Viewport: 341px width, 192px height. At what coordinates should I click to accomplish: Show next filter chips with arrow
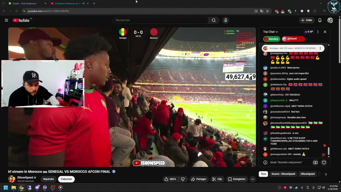[x=326, y=174]
